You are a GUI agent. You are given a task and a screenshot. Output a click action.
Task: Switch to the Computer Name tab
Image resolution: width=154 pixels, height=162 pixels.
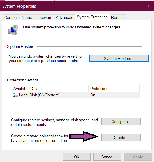(18, 17)
